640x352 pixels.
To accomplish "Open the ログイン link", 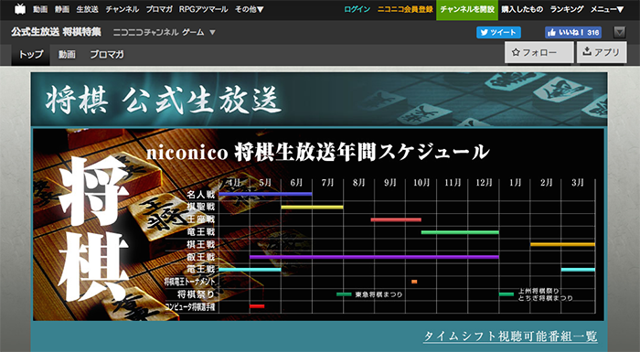I will 357,9.
